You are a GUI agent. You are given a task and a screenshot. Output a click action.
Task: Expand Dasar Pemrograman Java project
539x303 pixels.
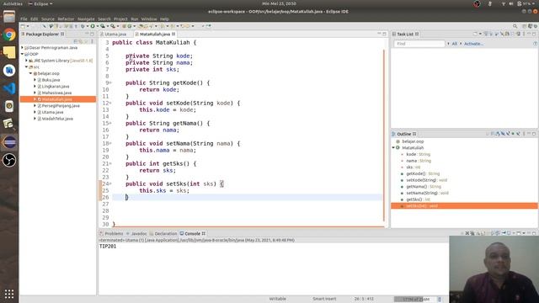23,48
